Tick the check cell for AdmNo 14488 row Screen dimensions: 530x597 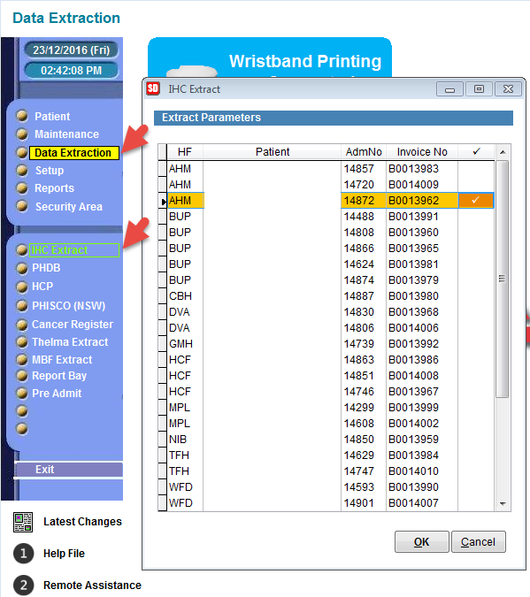(x=476, y=217)
